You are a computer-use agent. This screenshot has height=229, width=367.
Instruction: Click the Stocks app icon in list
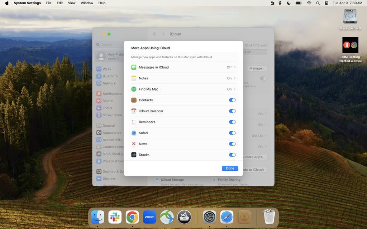click(x=134, y=155)
